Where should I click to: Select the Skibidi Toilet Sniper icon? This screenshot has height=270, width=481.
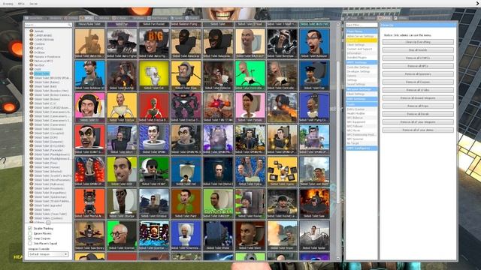tap(283, 235)
